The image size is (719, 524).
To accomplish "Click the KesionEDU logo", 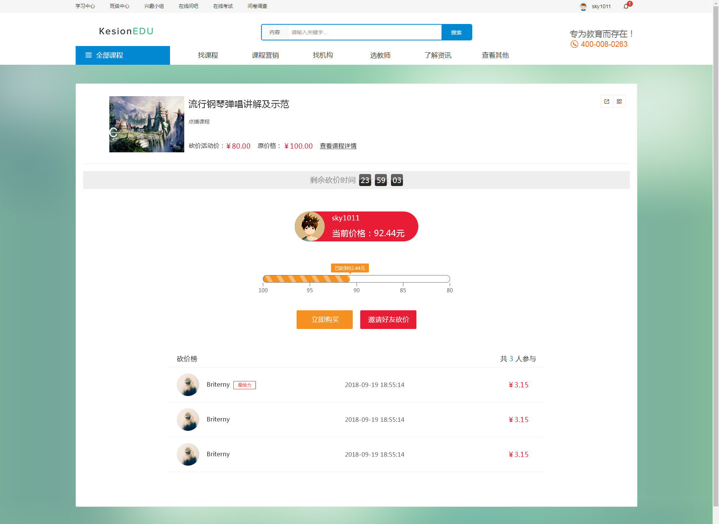I will pos(126,31).
